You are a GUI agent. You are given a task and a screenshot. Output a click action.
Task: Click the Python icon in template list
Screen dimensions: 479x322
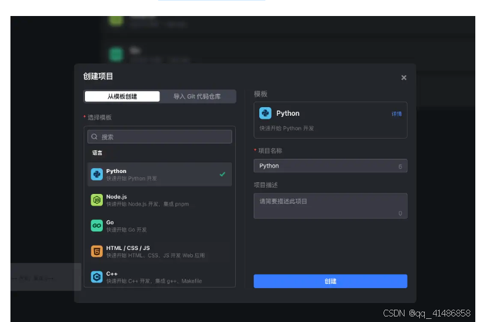point(97,174)
